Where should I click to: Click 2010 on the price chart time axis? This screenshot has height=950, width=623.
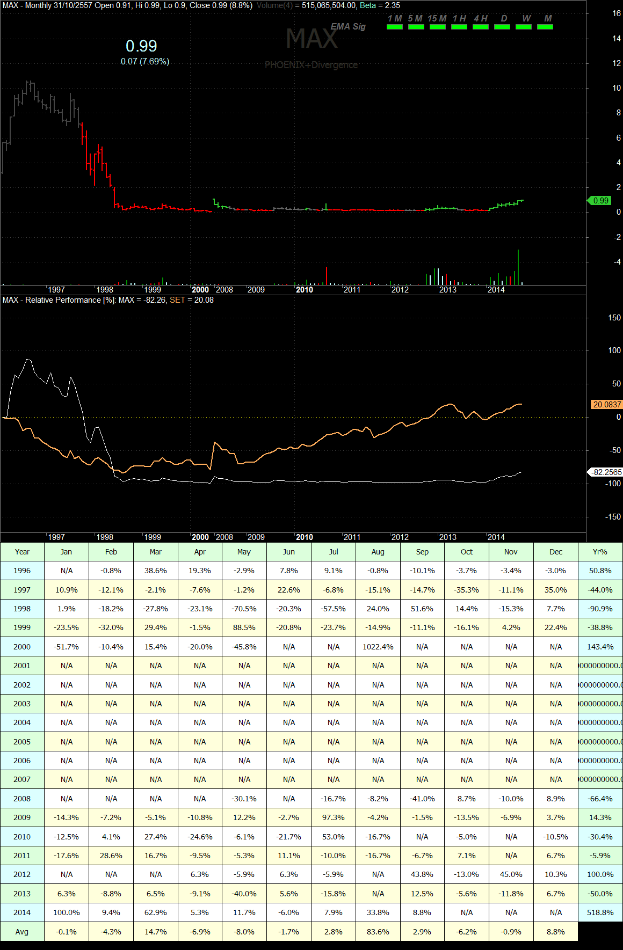tap(305, 290)
